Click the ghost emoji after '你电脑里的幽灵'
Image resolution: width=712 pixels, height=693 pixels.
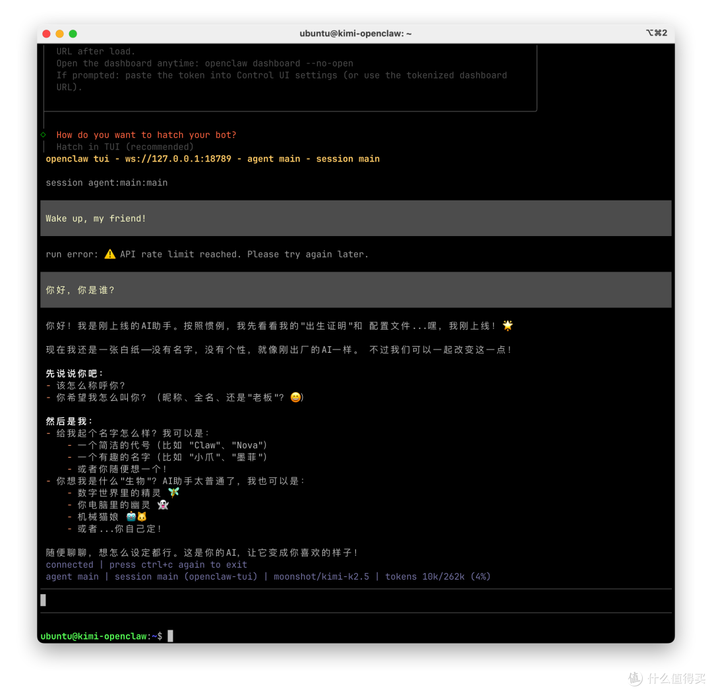point(163,504)
